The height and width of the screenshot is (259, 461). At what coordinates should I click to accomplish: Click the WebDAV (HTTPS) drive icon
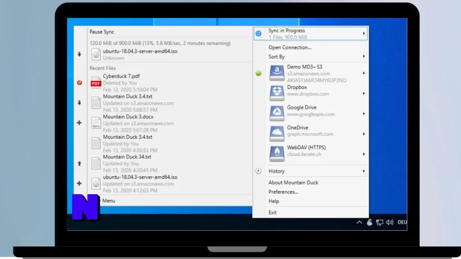point(277,154)
